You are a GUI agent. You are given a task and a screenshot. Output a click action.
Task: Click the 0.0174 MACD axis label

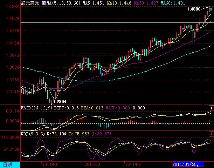click(x=13, y=111)
